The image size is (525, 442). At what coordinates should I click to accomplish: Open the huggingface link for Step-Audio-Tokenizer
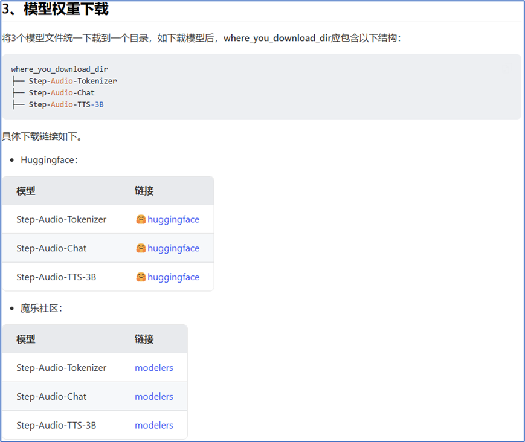[x=173, y=220]
